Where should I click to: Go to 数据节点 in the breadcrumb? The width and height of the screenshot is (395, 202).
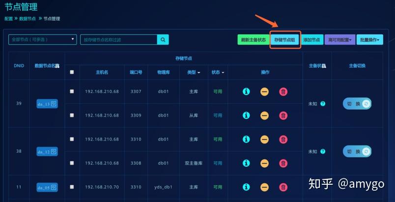pos(28,19)
